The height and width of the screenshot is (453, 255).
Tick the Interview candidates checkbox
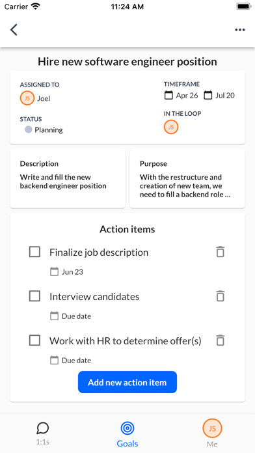(34, 296)
